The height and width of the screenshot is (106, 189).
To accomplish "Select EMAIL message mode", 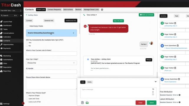I will click(89, 82).
